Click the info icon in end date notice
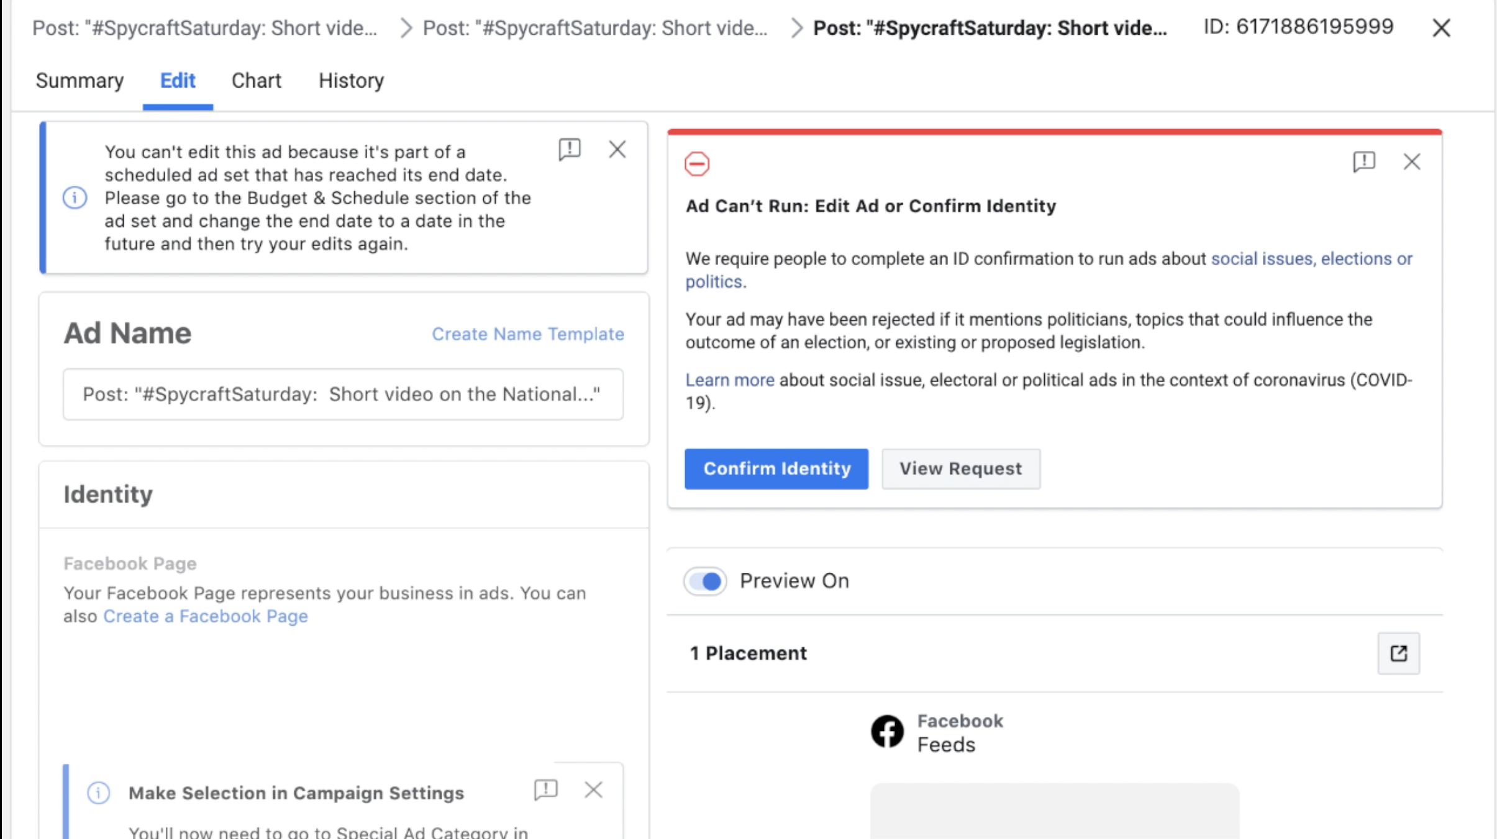Viewport: 1497px width, 839px height. click(x=75, y=198)
